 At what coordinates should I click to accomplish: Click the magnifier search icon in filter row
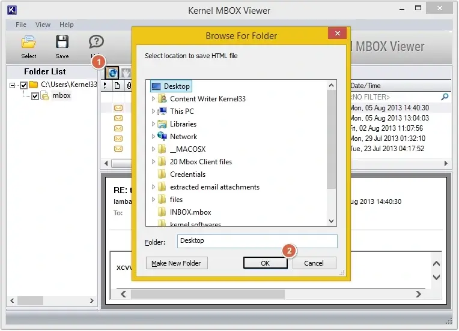click(445, 97)
